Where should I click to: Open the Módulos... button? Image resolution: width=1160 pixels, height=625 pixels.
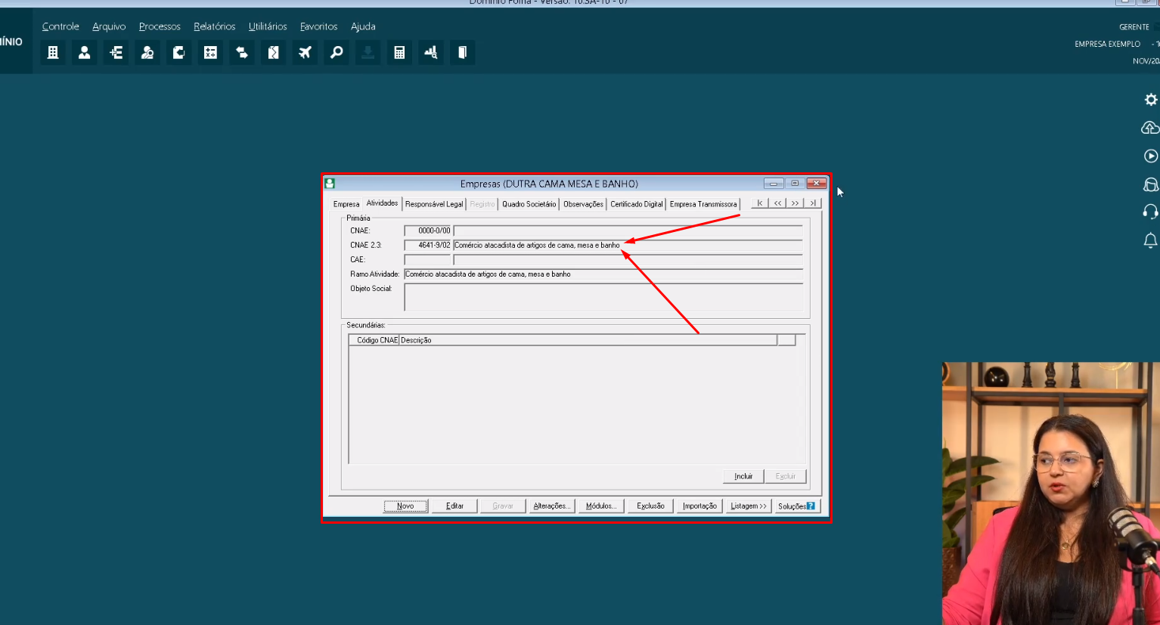pos(601,506)
